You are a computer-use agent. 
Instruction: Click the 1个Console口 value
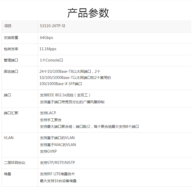pyautogui.click(x=51, y=60)
